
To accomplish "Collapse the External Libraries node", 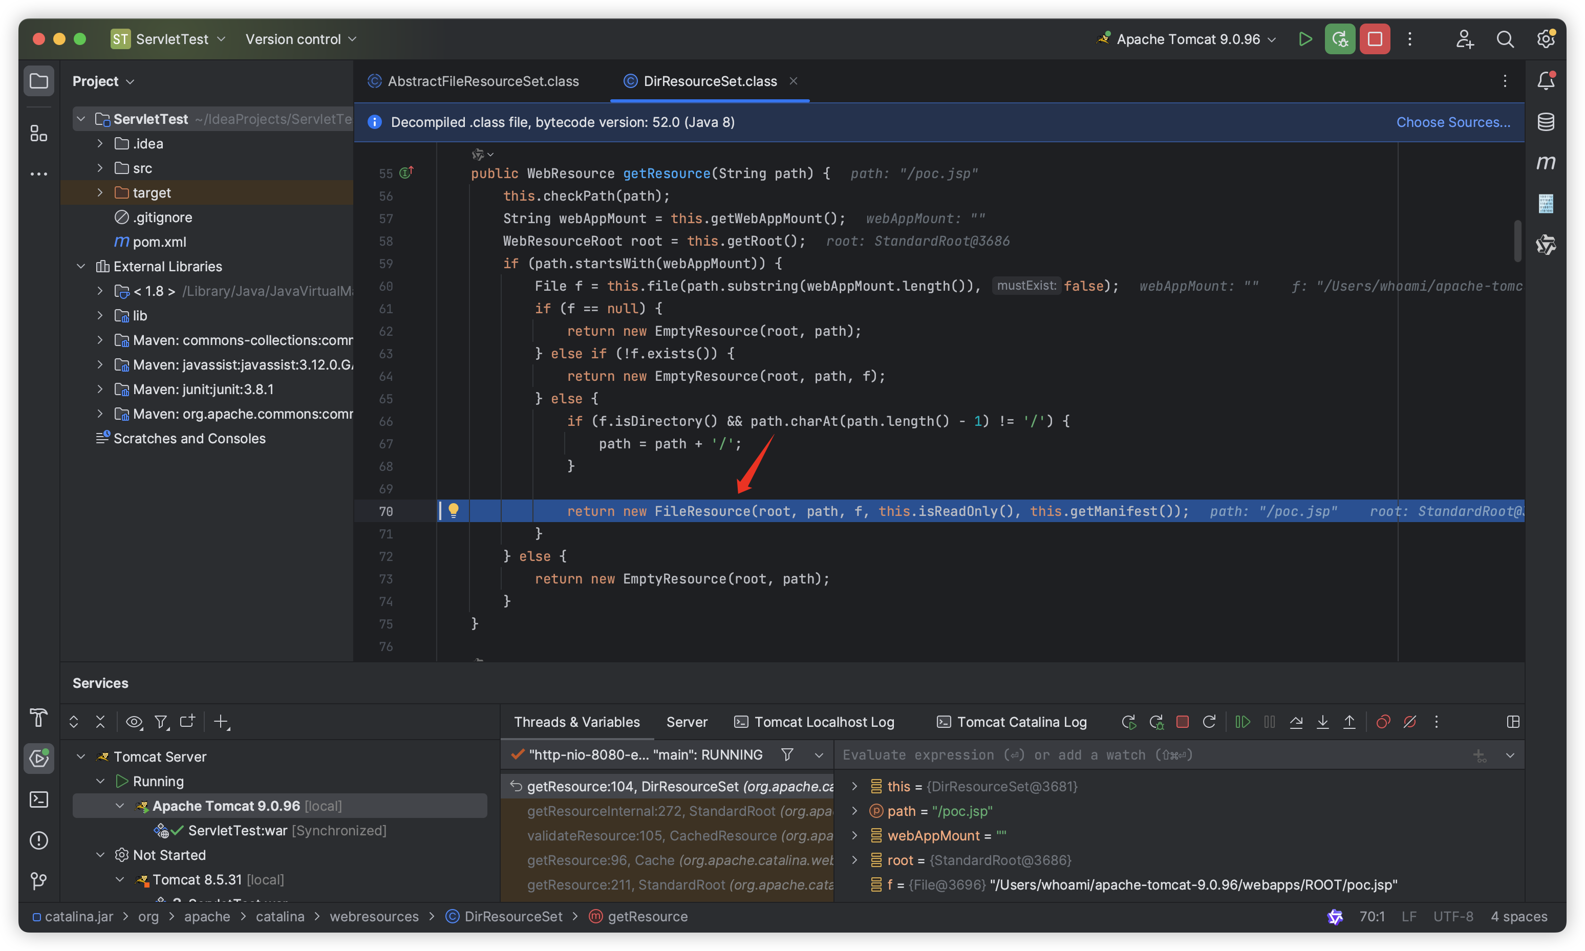I will [81, 266].
